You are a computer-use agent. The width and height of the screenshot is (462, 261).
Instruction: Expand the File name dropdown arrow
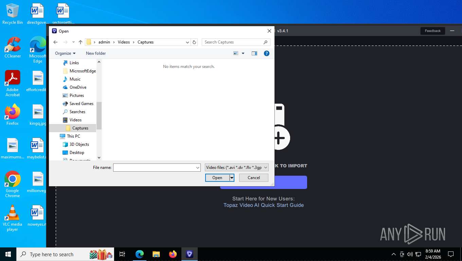coord(198,168)
